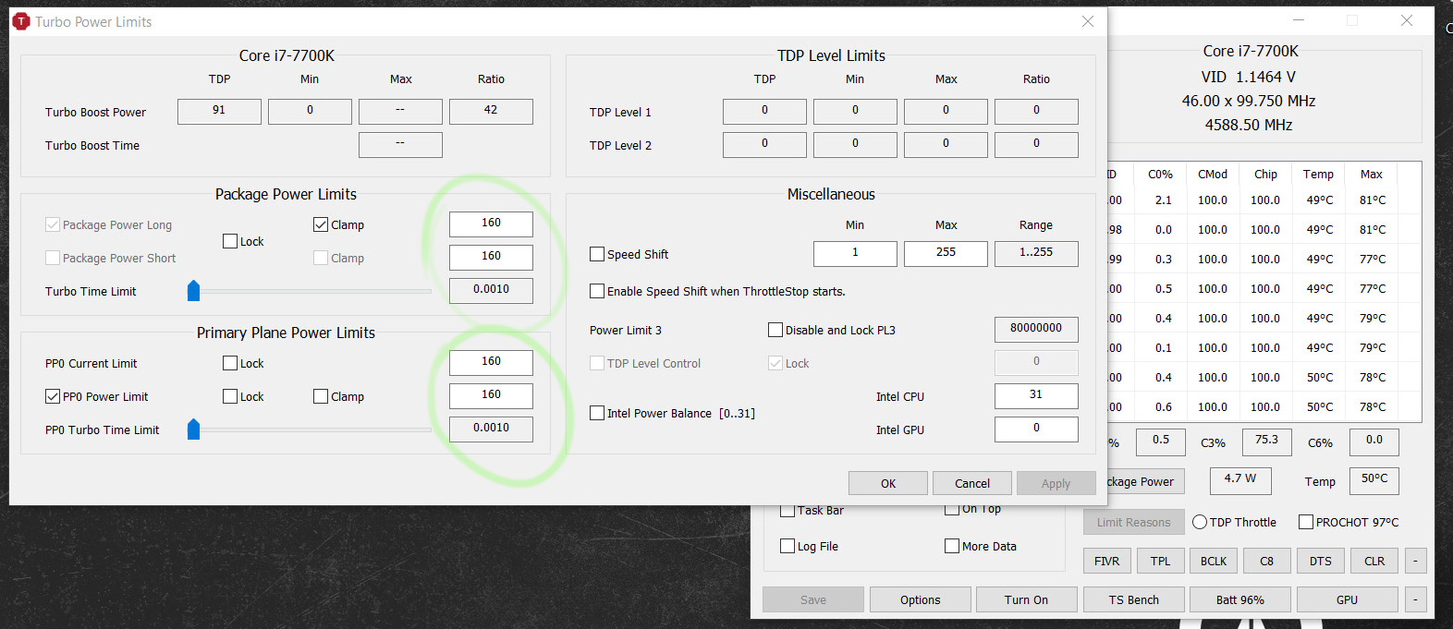This screenshot has height=629, width=1453.
Task: Click the minus button beside GPU
Action: point(1415,599)
